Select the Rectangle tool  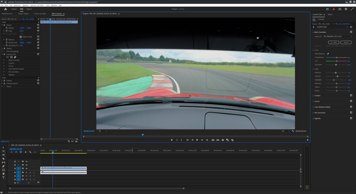tap(4, 170)
